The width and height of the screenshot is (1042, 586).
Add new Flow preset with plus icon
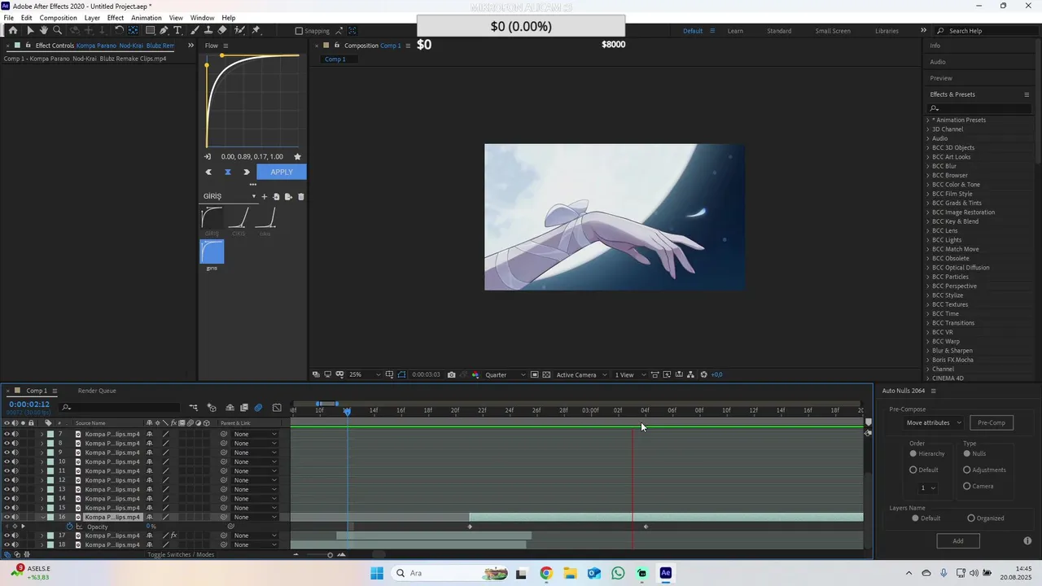pos(264,196)
